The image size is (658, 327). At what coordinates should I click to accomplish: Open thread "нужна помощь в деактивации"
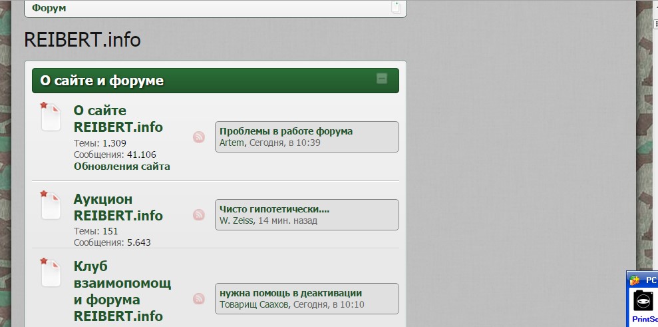click(291, 294)
